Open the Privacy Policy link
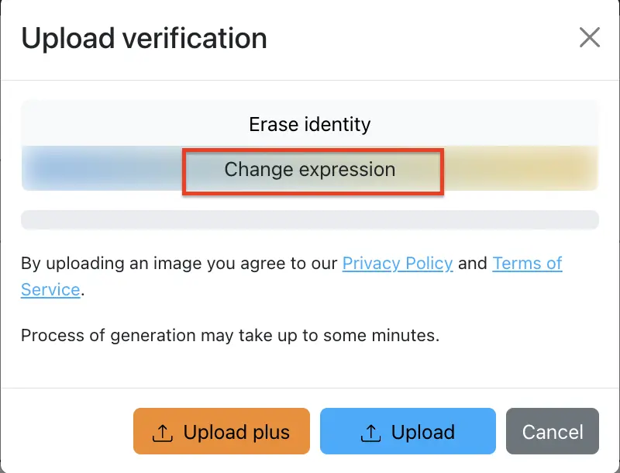 [397, 263]
